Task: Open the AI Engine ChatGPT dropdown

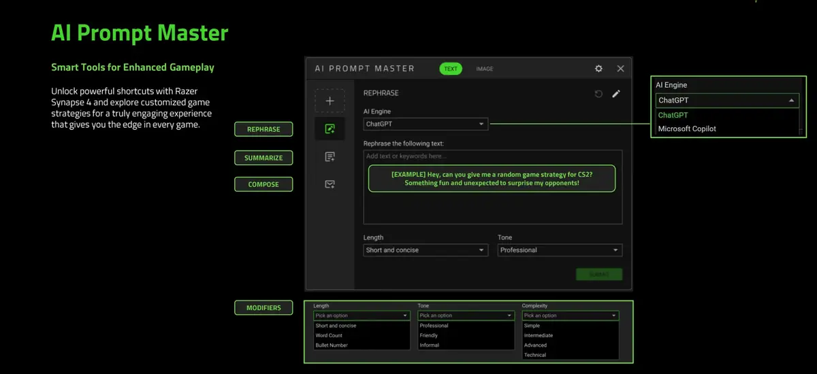Action: pyautogui.click(x=426, y=124)
